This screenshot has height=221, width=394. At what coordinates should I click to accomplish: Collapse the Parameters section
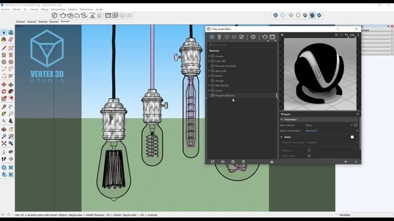[x=281, y=120]
